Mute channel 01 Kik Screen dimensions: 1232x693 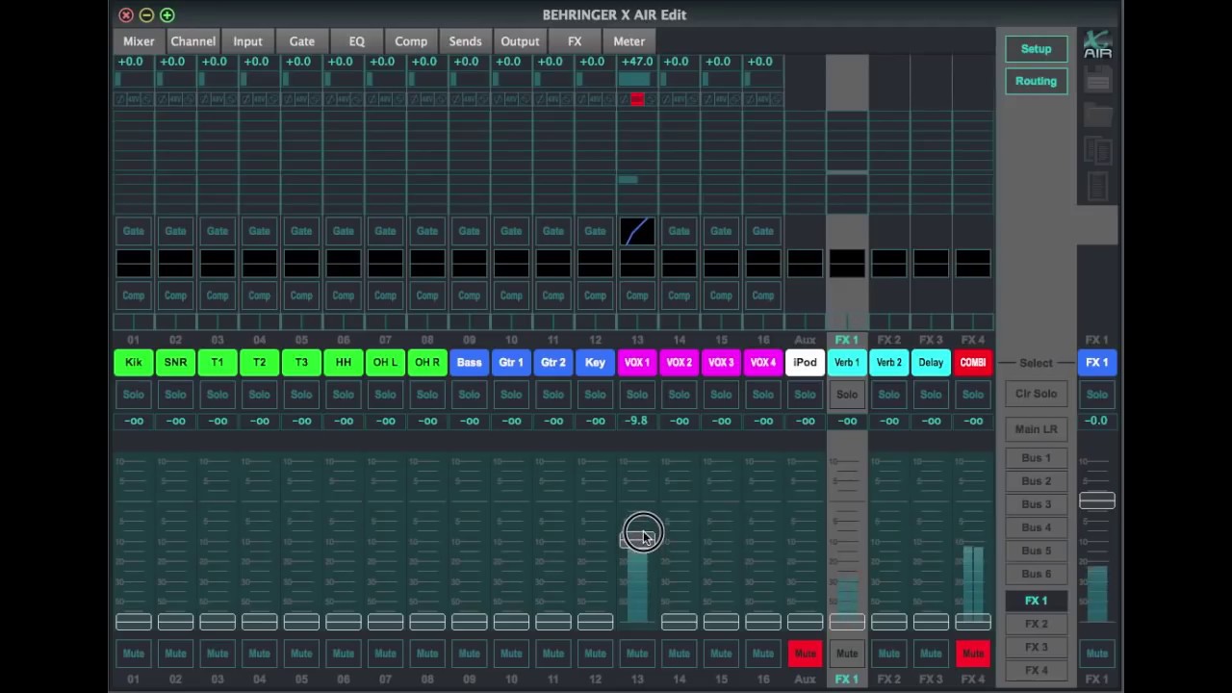click(x=134, y=654)
